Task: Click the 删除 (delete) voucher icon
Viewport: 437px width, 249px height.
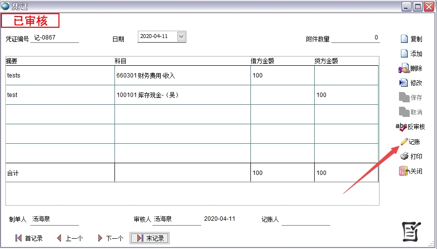Action: (404, 69)
